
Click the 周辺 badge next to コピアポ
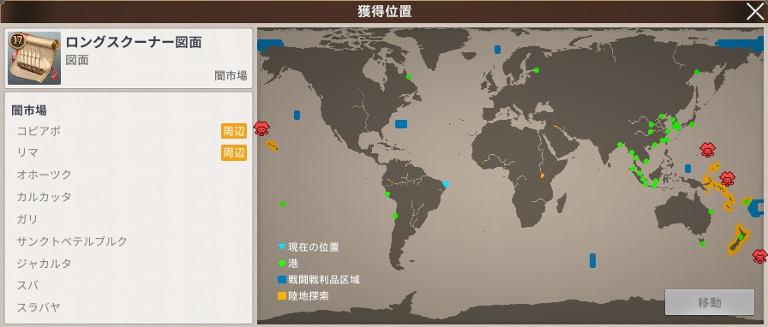[x=234, y=131]
